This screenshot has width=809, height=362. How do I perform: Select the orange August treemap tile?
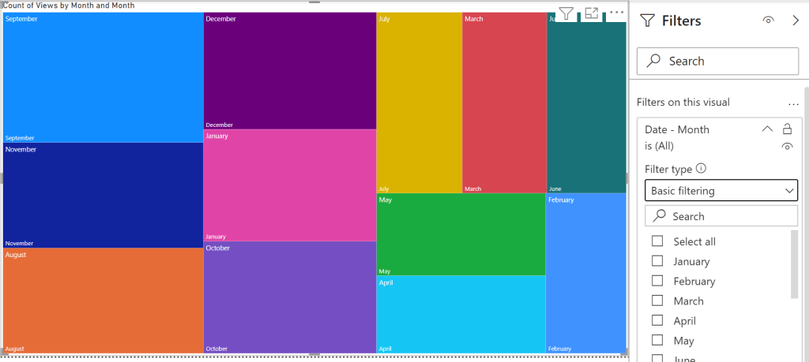click(x=103, y=300)
